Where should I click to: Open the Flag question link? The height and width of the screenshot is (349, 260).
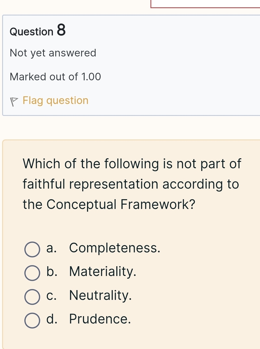click(x=56, y=101)
